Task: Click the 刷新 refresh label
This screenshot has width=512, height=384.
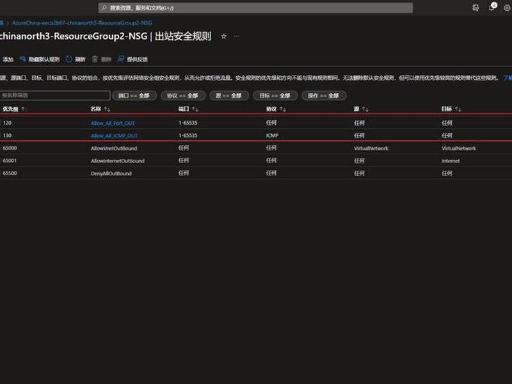Action: [80, 59]
